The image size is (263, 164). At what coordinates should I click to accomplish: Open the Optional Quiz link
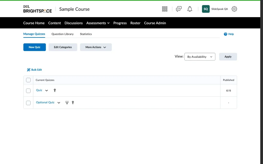[45, 102]
